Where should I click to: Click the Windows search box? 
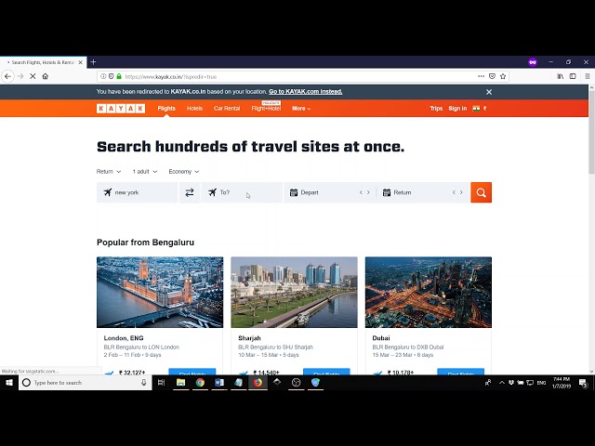pyautogui.click(x=86, y=383)
